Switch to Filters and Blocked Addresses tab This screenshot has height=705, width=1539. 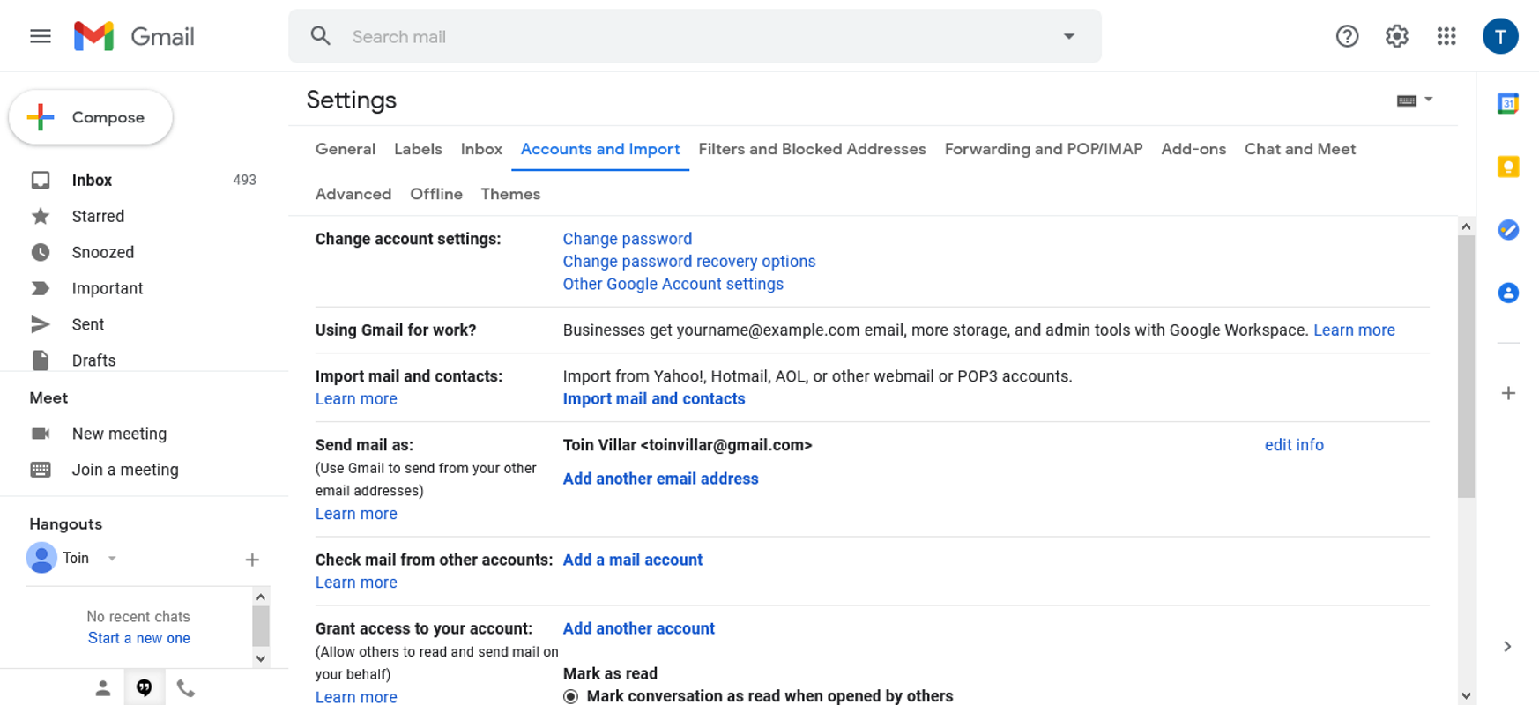point(812,149)
